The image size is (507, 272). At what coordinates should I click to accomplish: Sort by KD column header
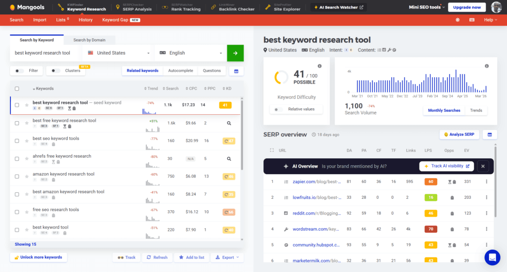[227, 89]
